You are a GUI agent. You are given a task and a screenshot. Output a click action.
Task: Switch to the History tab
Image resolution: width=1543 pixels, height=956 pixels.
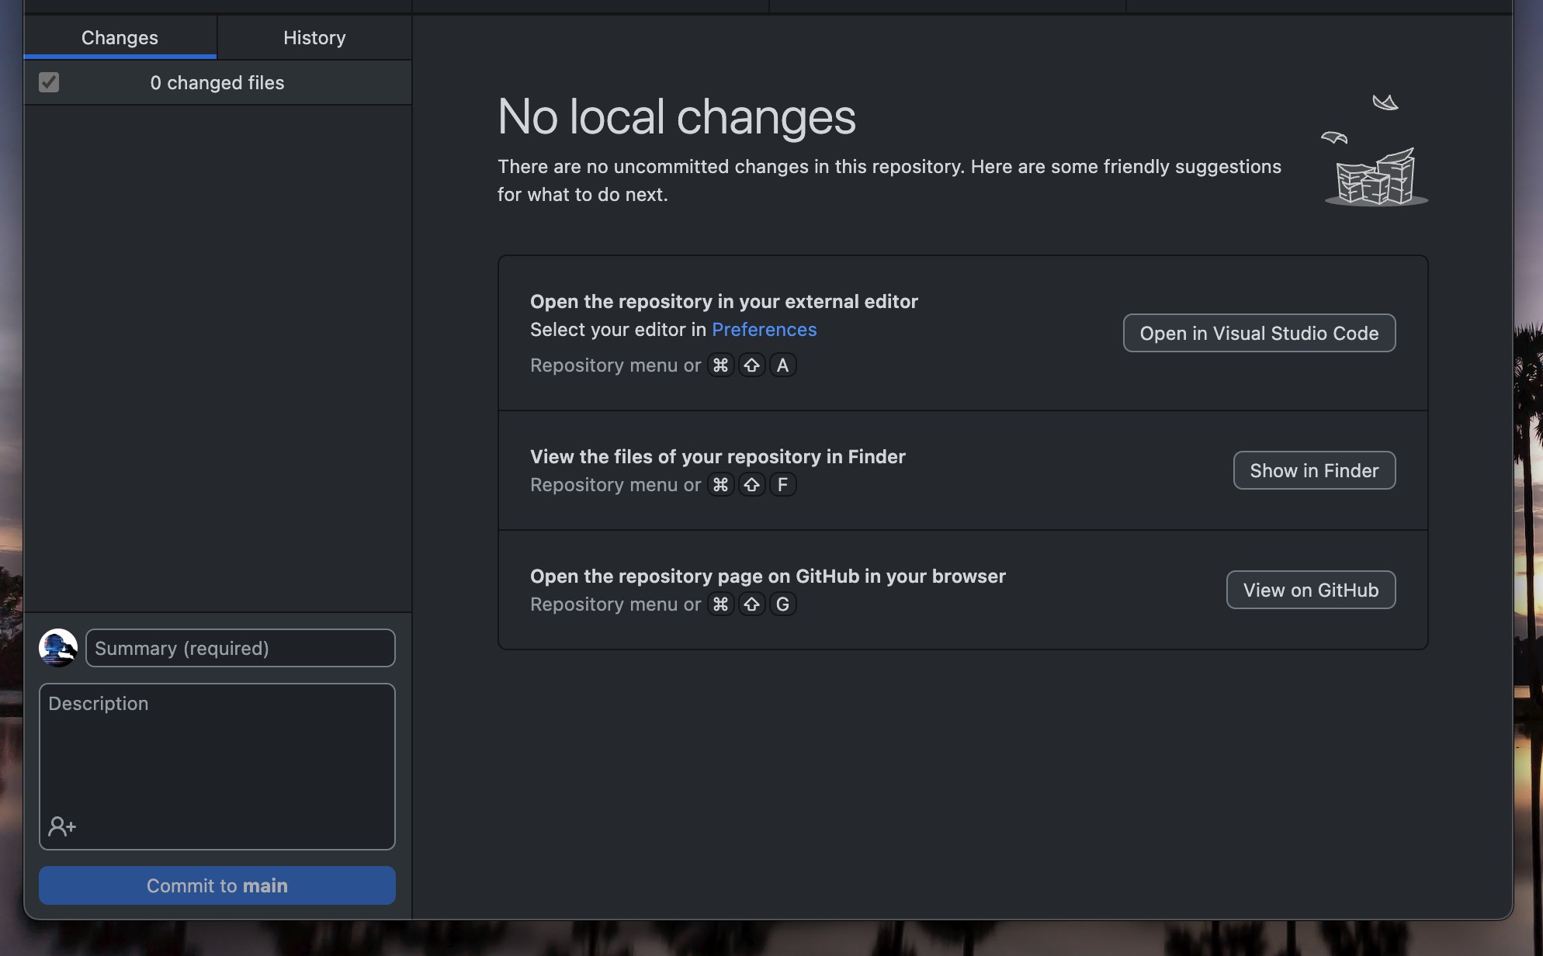(314, 37)
